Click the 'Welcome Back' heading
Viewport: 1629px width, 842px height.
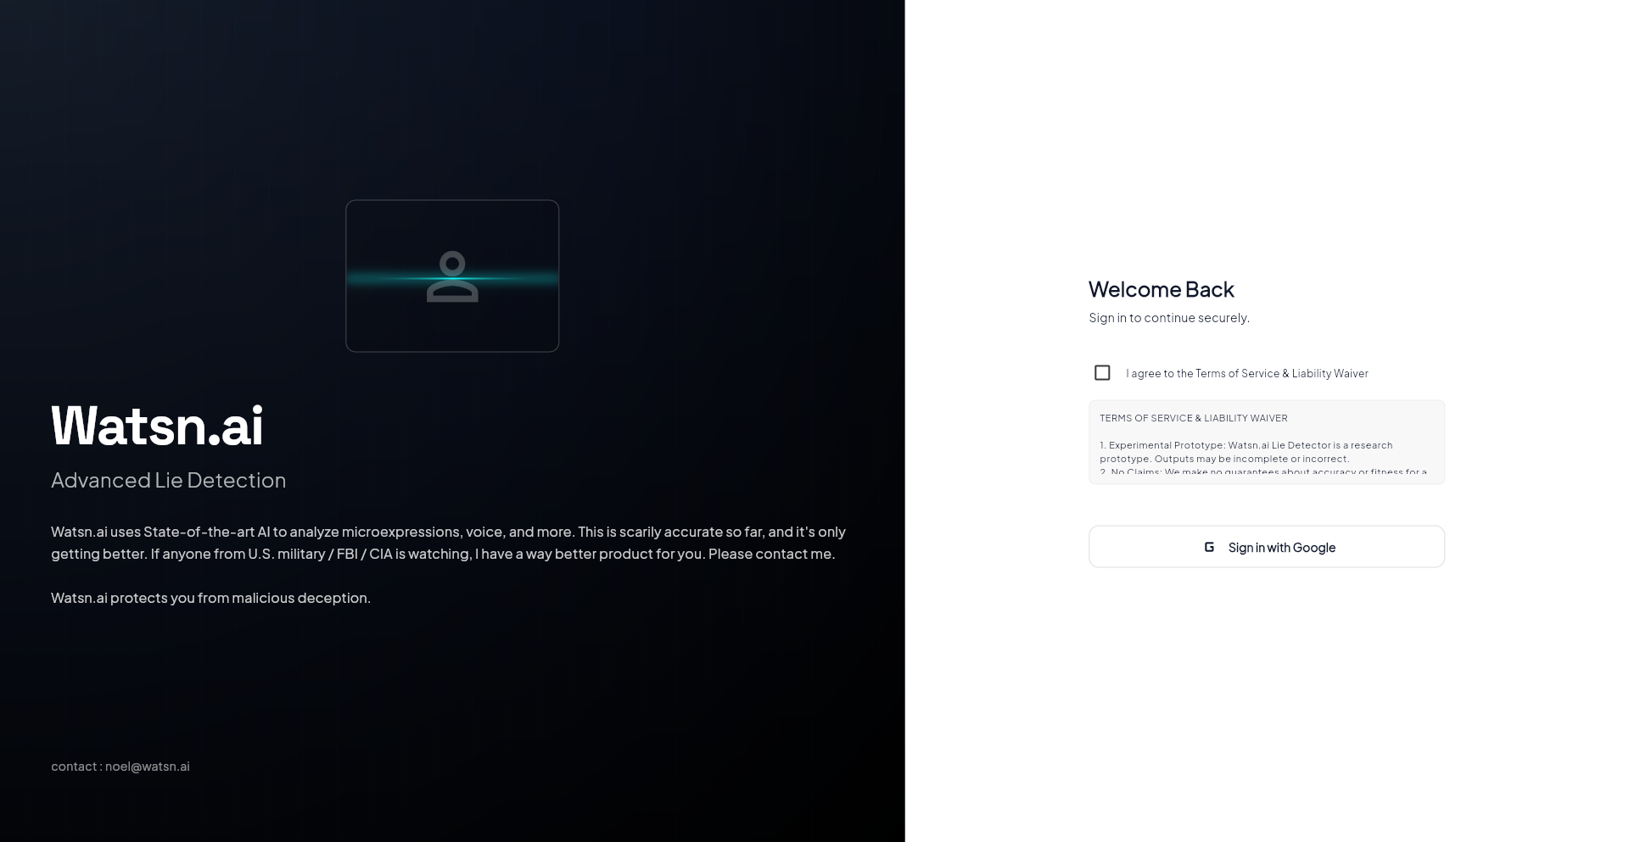click(1162, 289)
